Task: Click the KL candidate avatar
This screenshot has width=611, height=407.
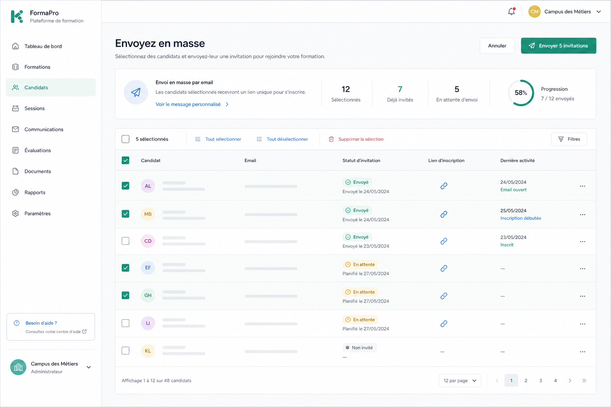Action: 148,351
